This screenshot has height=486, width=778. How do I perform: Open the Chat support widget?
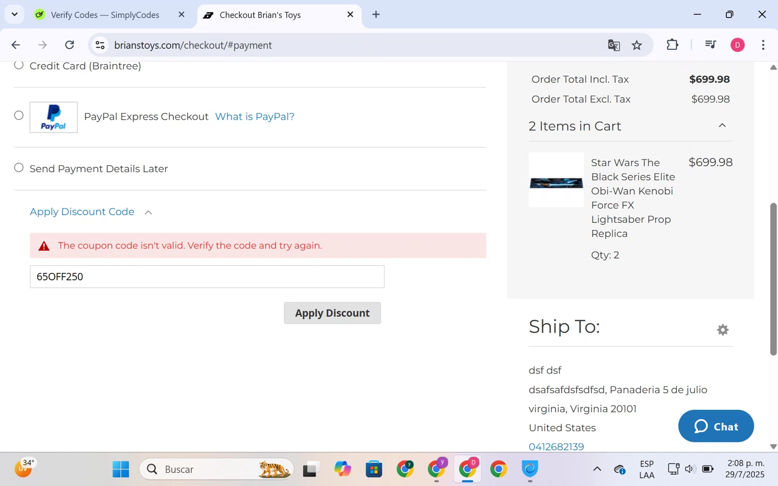tap(716, 426)
